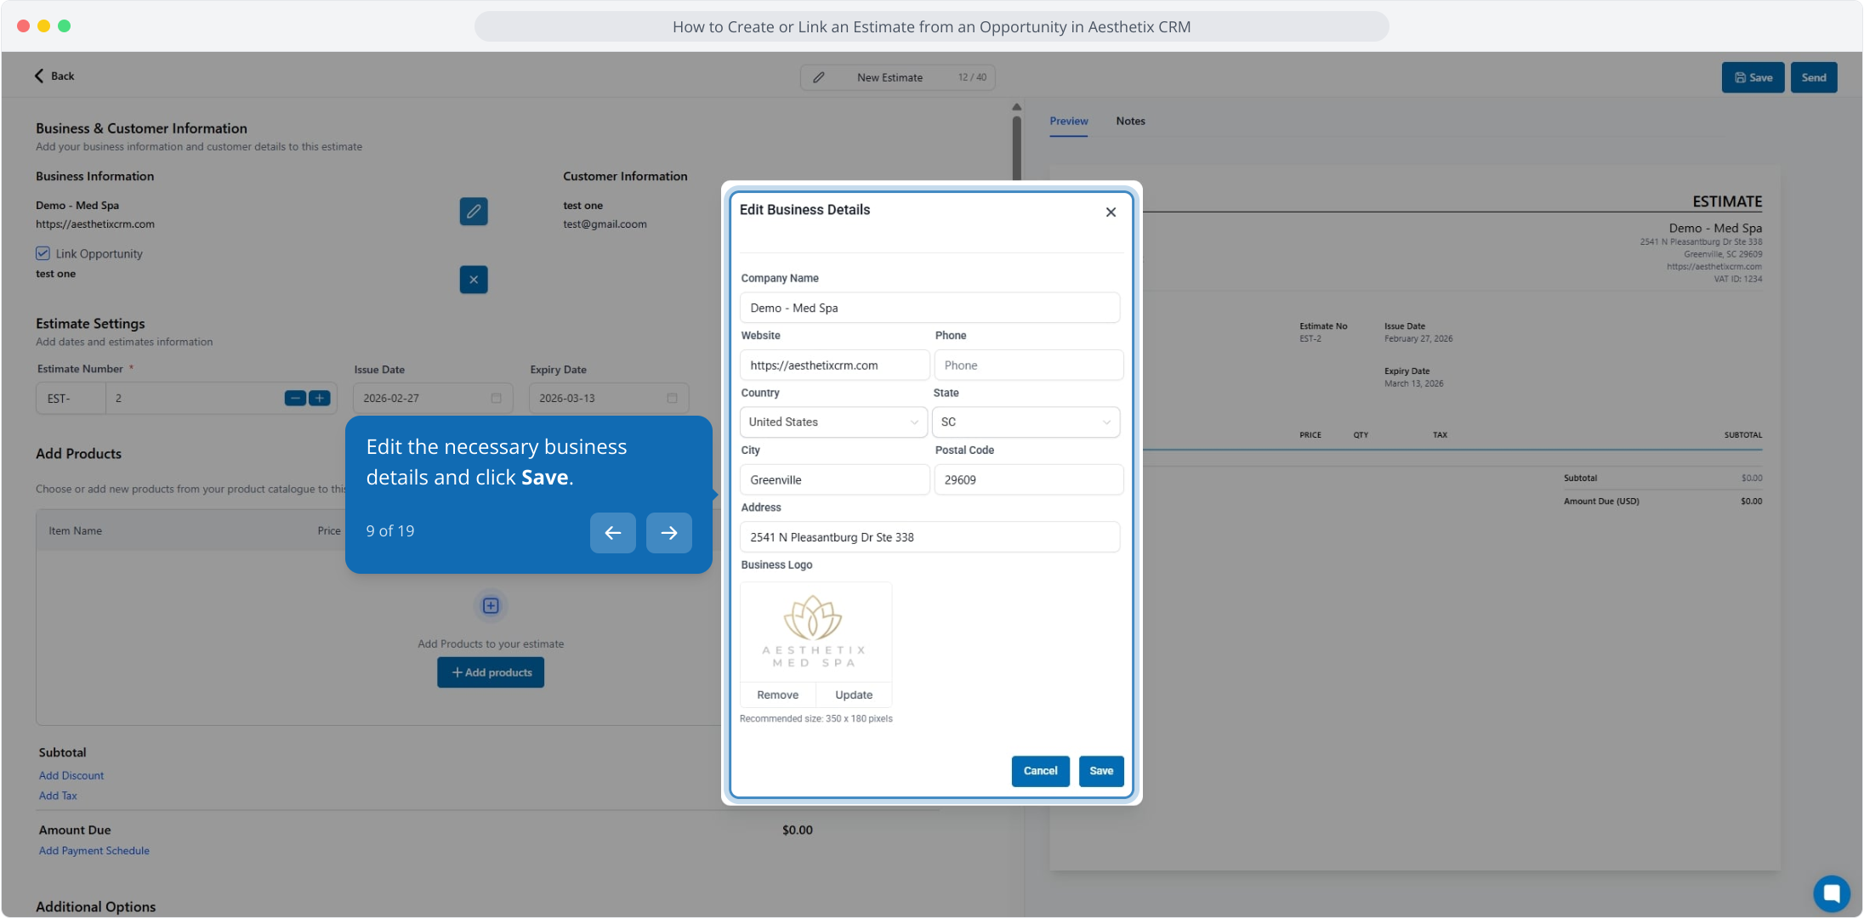
Task: Open the chat support bubble icon
Action: tap(1831, 893)
